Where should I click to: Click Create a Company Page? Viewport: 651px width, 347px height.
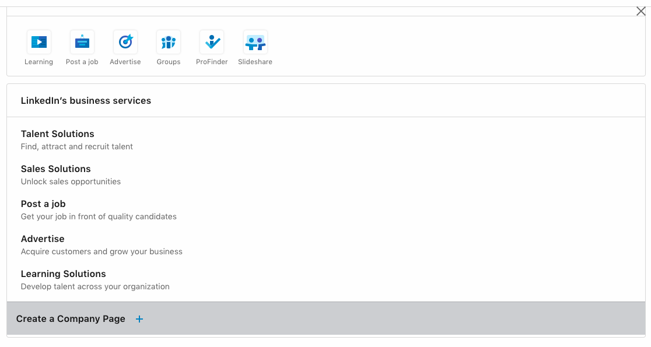pos(71,319)
